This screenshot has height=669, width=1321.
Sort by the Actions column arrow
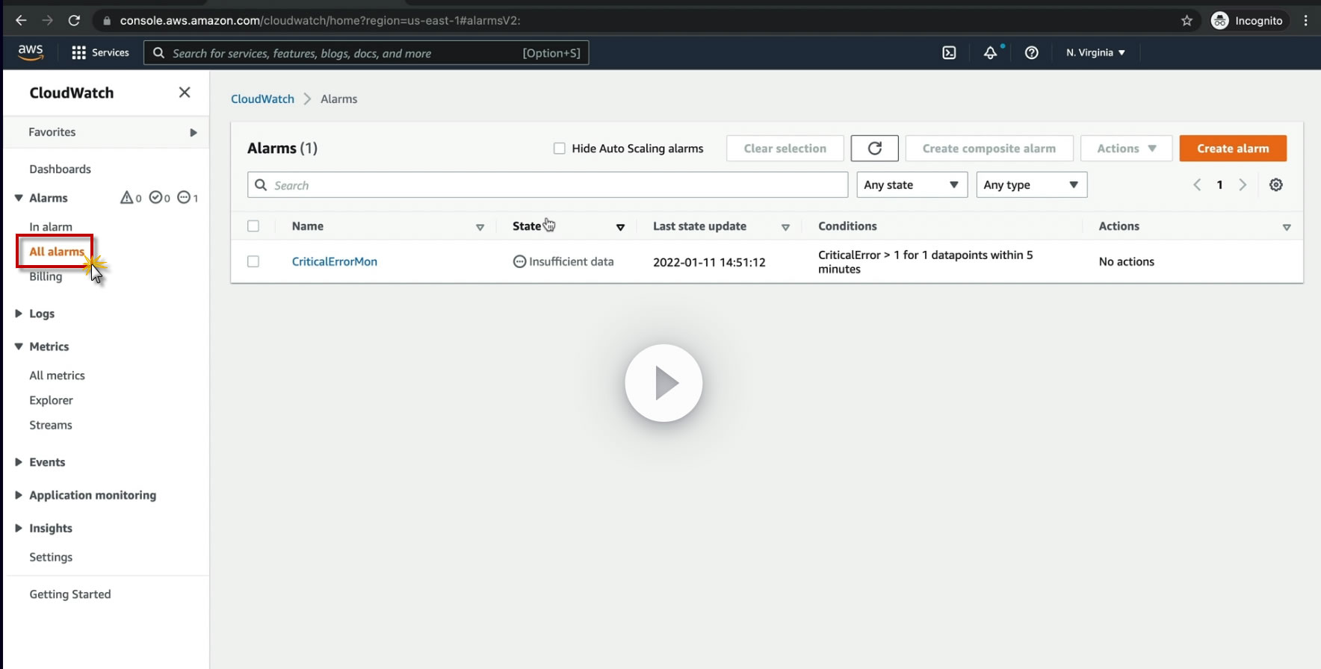pos(1287,227)
